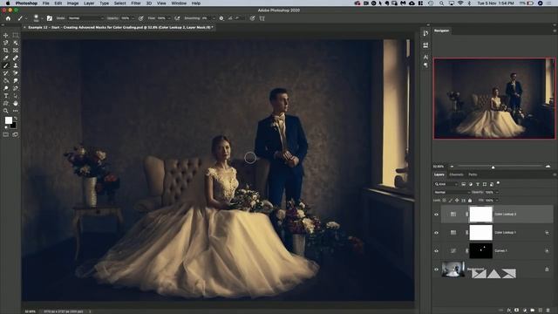Select the Navigator panel tab
Viewport: 558px width, 314px height.
coord(442,31)
